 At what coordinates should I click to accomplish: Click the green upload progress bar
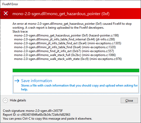pyautogui.click(x=76, y=70)
